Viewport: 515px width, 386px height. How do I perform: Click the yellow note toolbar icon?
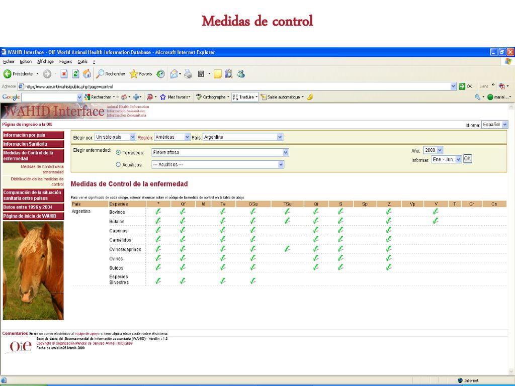[217, 74]
